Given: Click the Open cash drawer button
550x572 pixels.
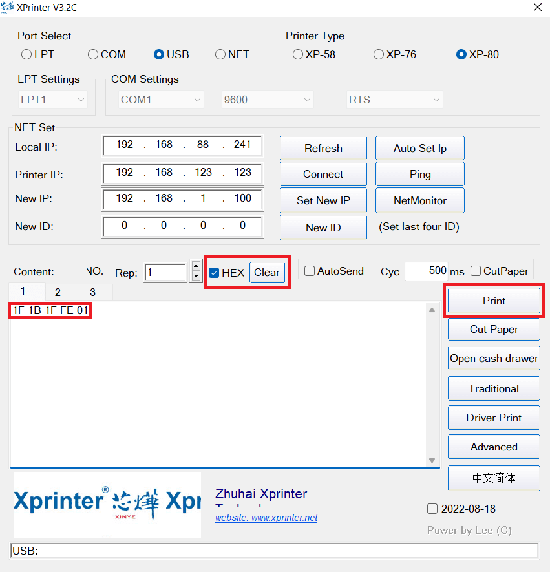Looking at the screenshot, I should (x=494, y=358).
